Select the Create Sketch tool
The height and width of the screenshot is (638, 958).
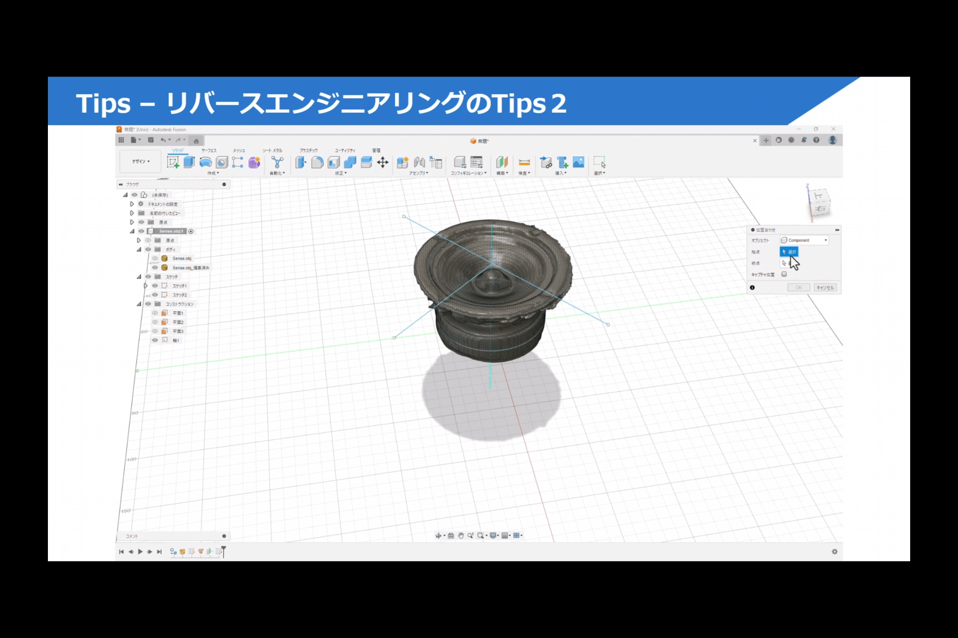173,162
